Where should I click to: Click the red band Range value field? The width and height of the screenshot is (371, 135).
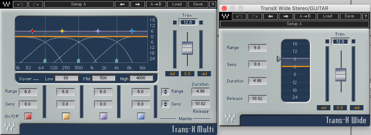[28, 92]
